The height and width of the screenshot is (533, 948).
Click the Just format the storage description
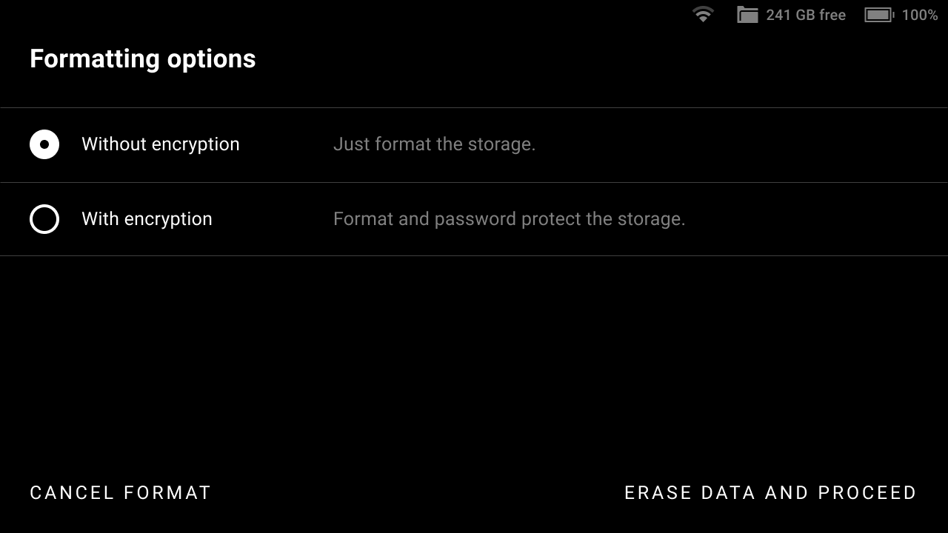(x=434, y=144)
